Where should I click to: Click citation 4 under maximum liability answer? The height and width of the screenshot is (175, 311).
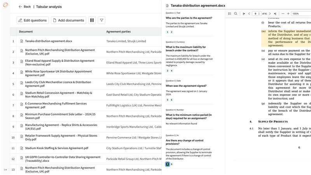(x=171, y=71)
